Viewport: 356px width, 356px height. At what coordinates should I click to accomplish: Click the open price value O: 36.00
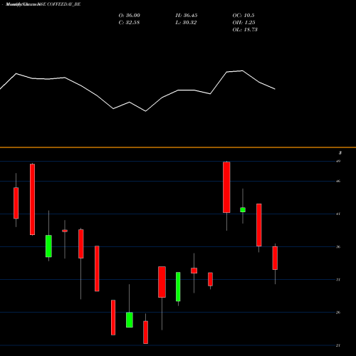[x=130, y=16]
